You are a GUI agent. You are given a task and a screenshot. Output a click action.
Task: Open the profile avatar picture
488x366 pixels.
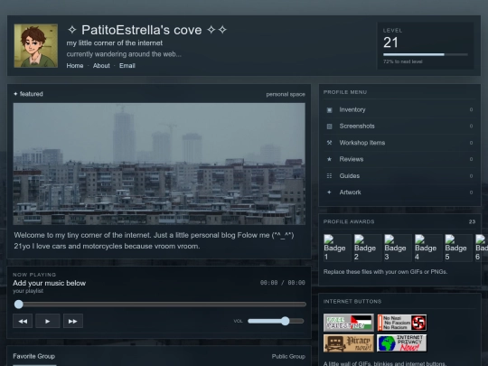(x=36, y=46)
